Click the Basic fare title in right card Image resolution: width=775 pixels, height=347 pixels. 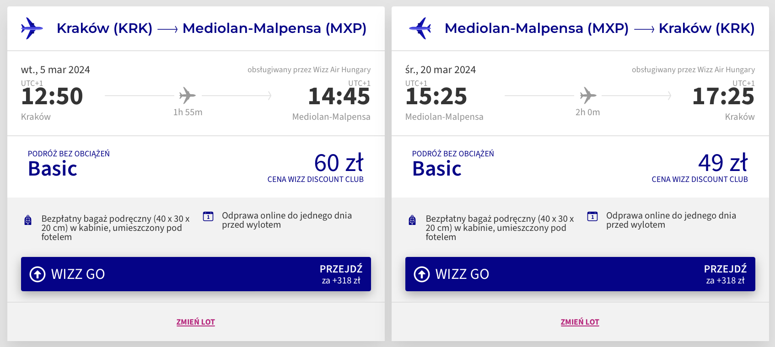coord(437,169)
